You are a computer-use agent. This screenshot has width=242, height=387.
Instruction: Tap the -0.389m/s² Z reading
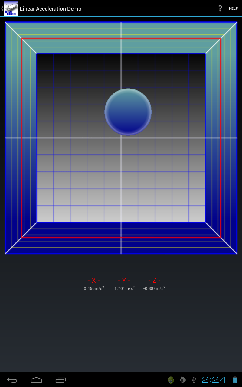coord(154,288)
